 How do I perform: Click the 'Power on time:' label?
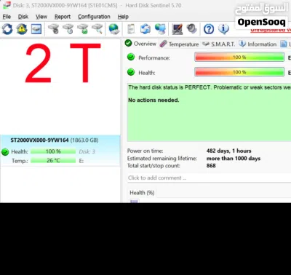pos(145,151)
